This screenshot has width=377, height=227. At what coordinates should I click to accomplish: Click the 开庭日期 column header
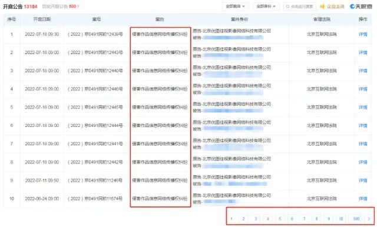point(42,19)
